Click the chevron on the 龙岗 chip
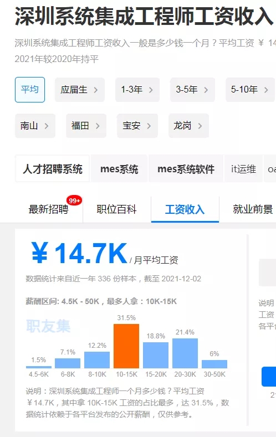276x437 pixels. pos(200,126)
